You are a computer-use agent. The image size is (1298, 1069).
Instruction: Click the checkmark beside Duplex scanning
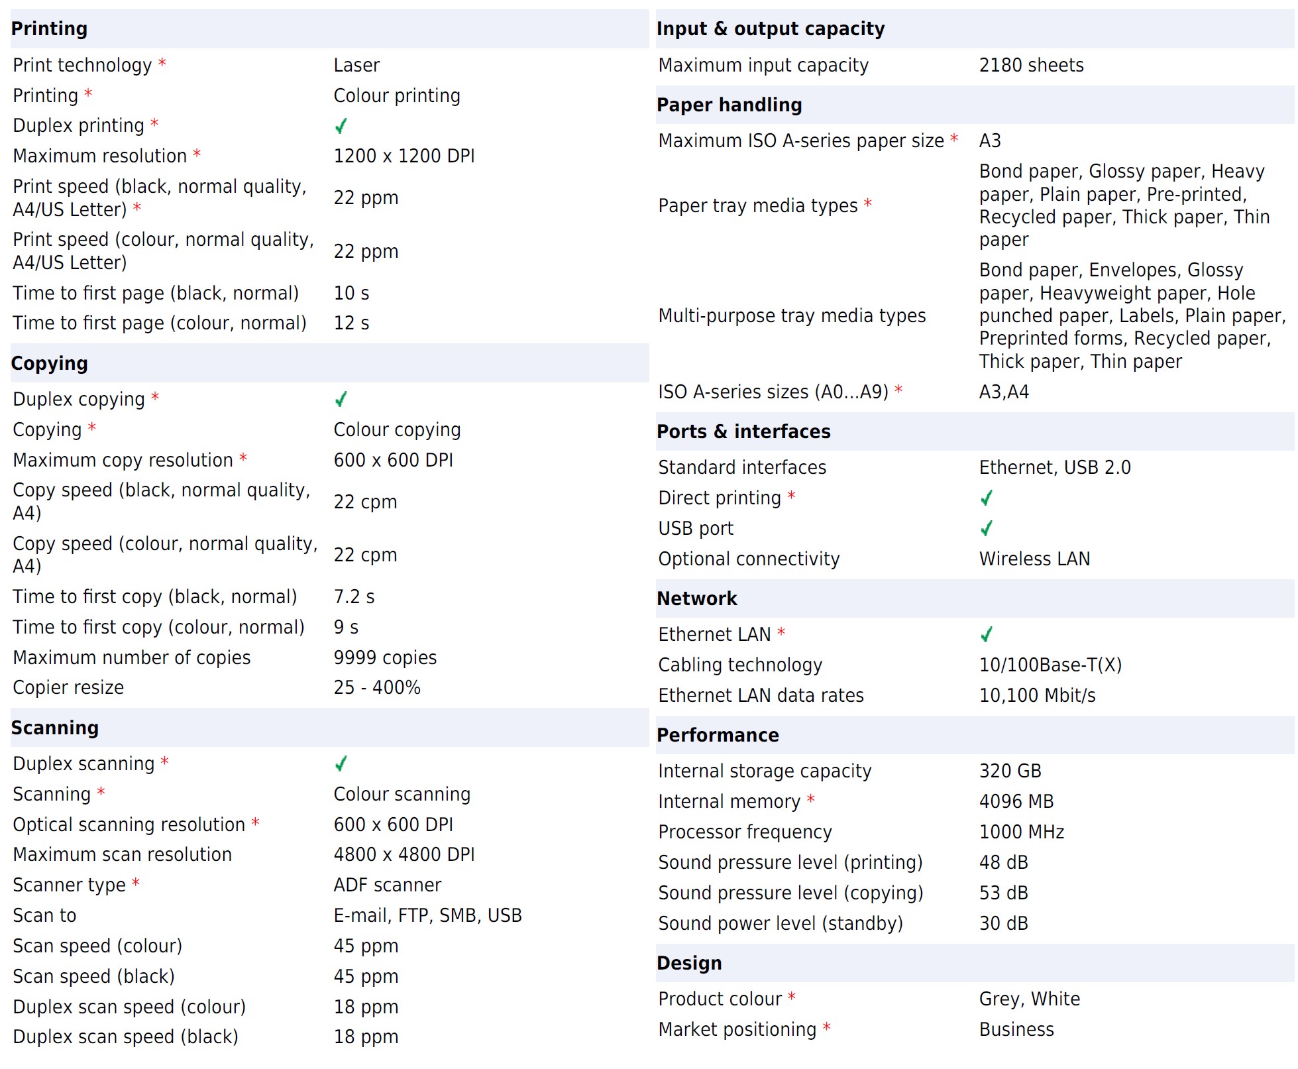341,763
